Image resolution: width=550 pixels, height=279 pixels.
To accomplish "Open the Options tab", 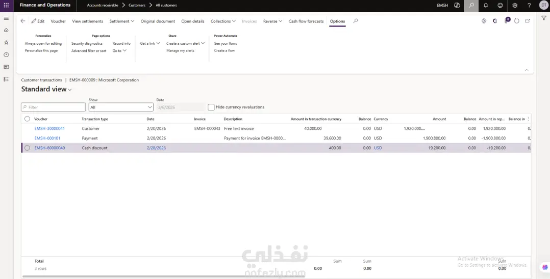I will [x=337, y=21].
